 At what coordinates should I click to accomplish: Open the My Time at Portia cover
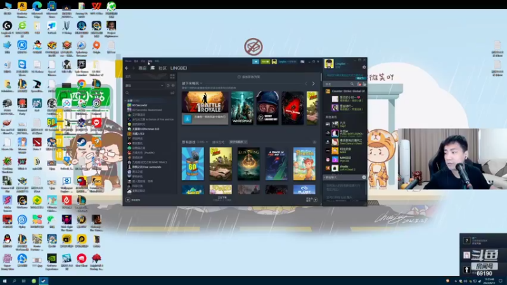pyautogui.click(x=304, y=164)
